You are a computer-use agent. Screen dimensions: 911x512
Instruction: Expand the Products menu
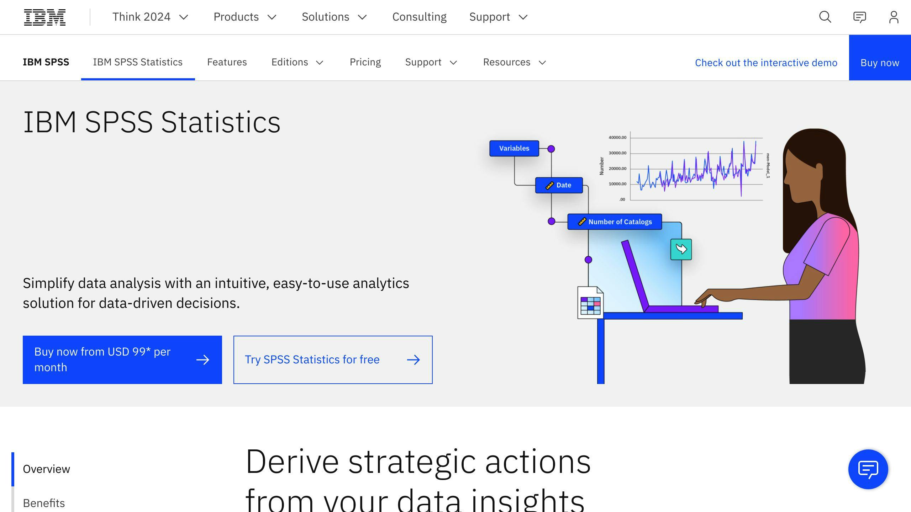tap(245, 17)
